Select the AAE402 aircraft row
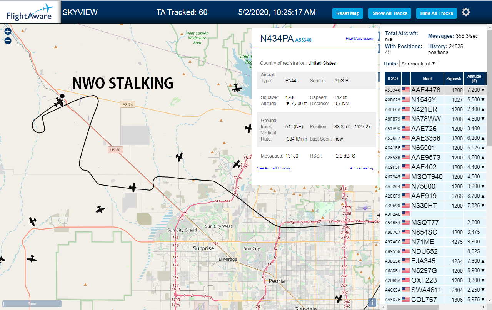This screenshot has height=310, width=492. pos(435,167)
